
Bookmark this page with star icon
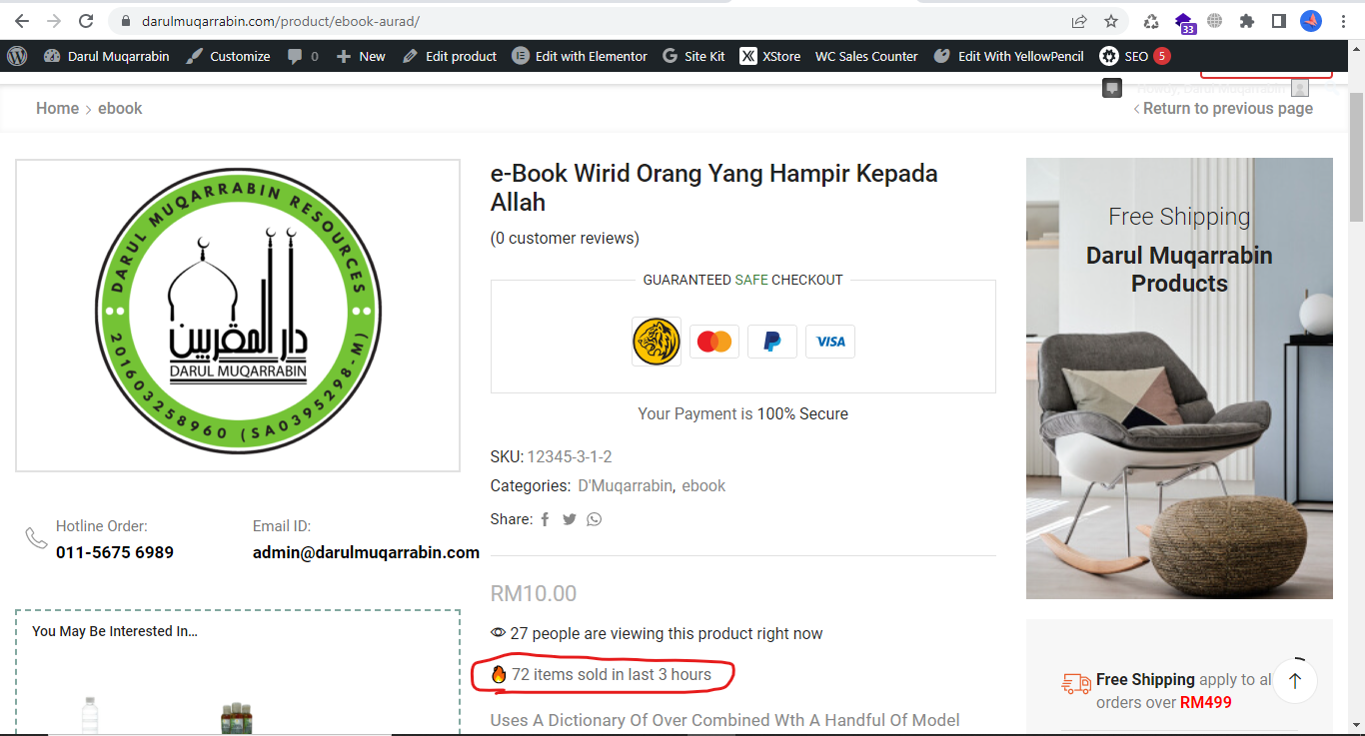coord(1111,21)
